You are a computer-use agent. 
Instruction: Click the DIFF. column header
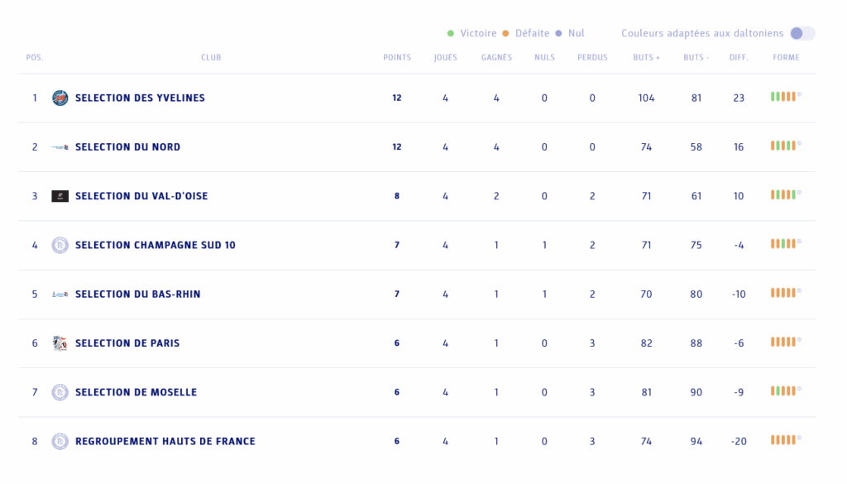(x=739, y=58)
